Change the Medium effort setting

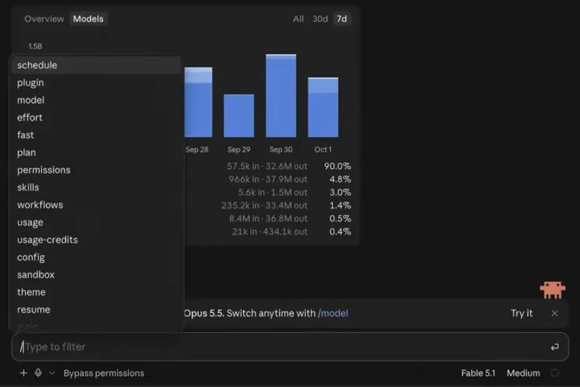523,373
